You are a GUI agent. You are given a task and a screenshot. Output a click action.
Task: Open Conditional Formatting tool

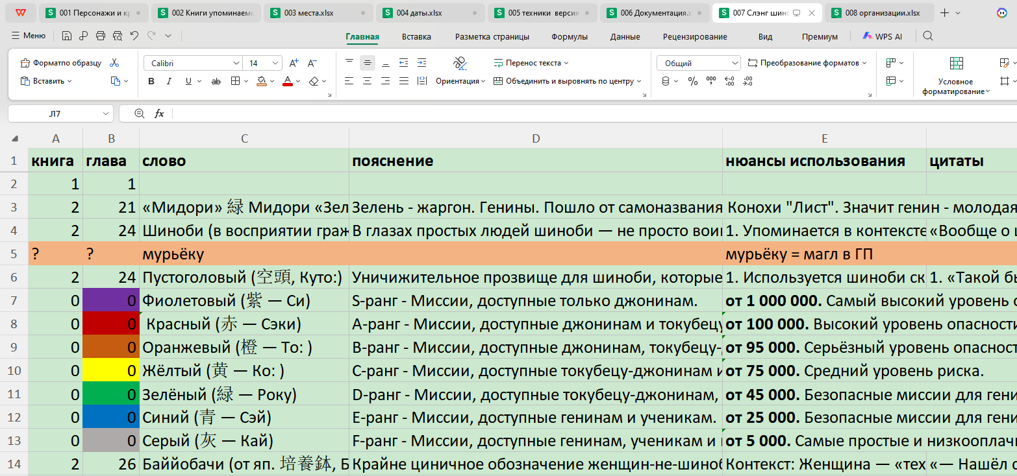(956, 76)
